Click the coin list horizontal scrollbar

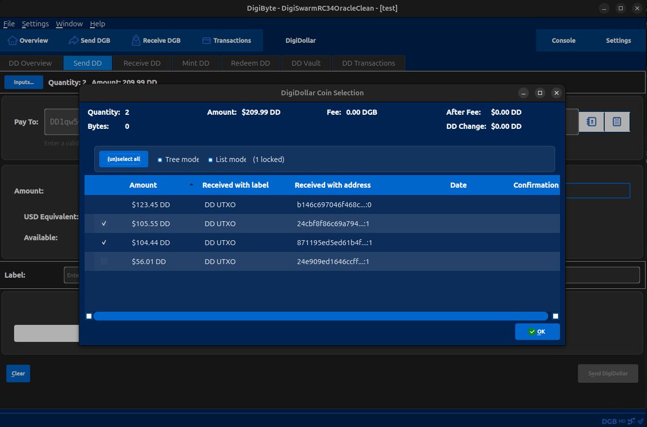coord(321,316)
